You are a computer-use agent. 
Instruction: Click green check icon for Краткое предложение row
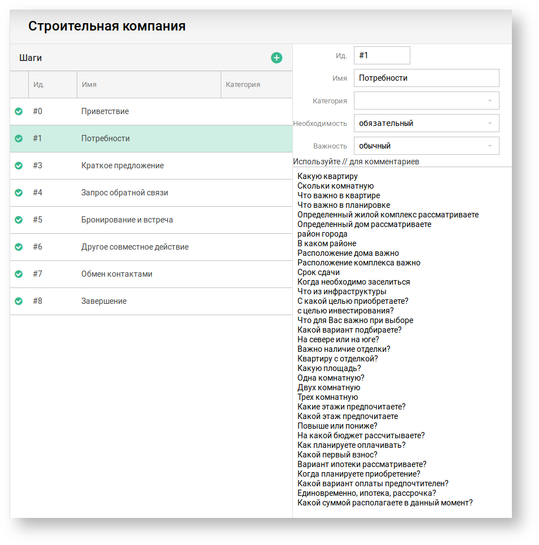point(19,165)
